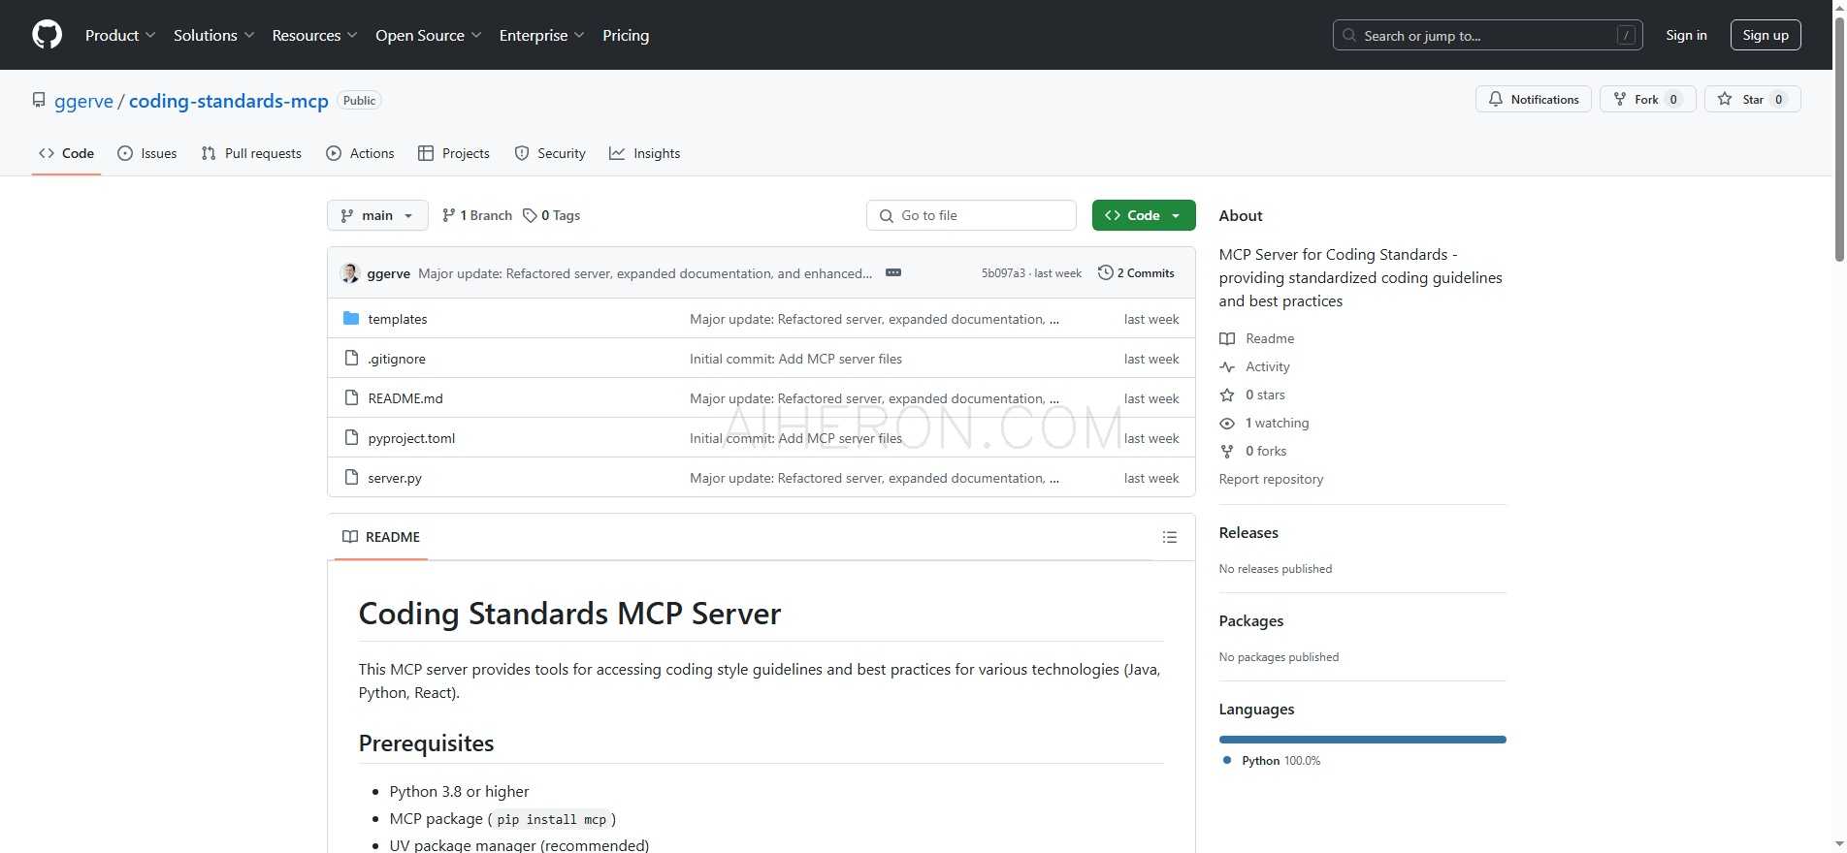
Task: Open the Enterprise dropdown menu
Action: click(541, 35)
